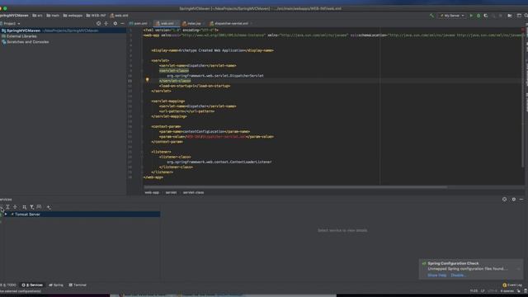Click the servlet-class editor breadcrumb
This screenshot has width=528, height=297.
193,192
